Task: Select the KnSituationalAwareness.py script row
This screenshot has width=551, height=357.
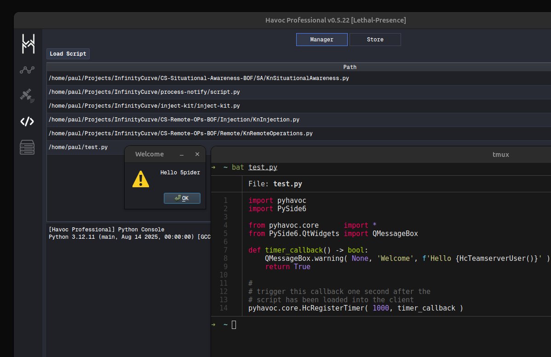Action: pos(298,78)
